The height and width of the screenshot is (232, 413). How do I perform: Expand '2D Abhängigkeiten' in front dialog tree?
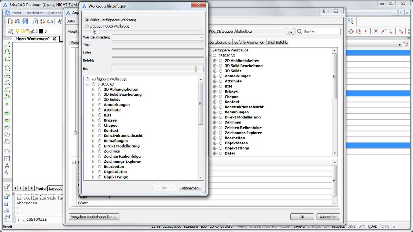pyautogui.click(x=94, y=89)
